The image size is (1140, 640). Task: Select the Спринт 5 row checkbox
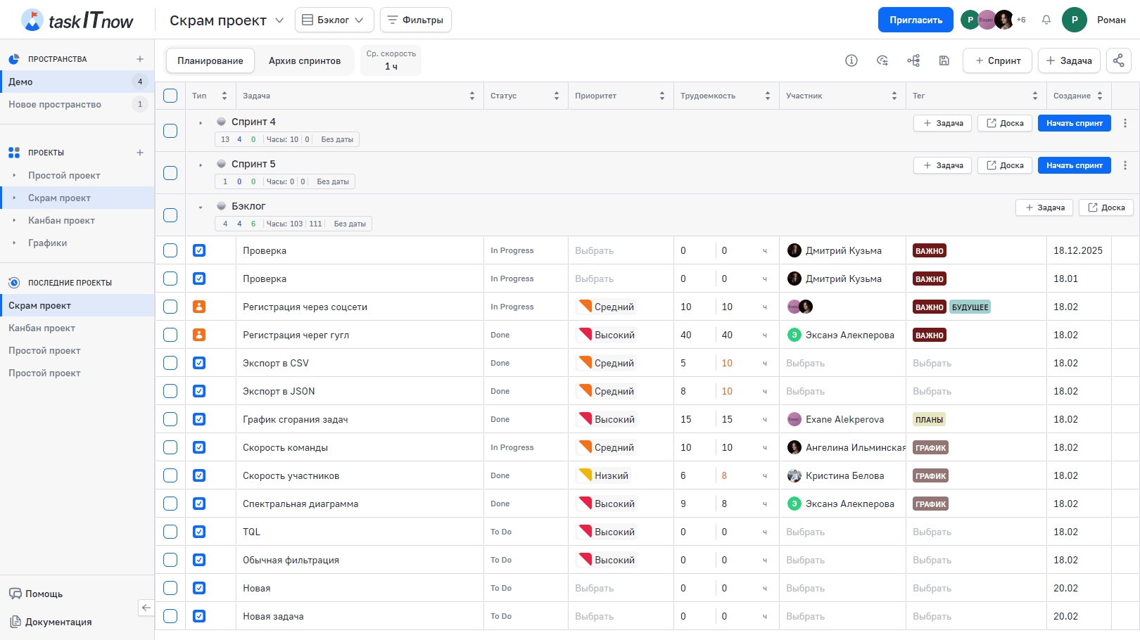pyautogui.click(x=170, y=173)
